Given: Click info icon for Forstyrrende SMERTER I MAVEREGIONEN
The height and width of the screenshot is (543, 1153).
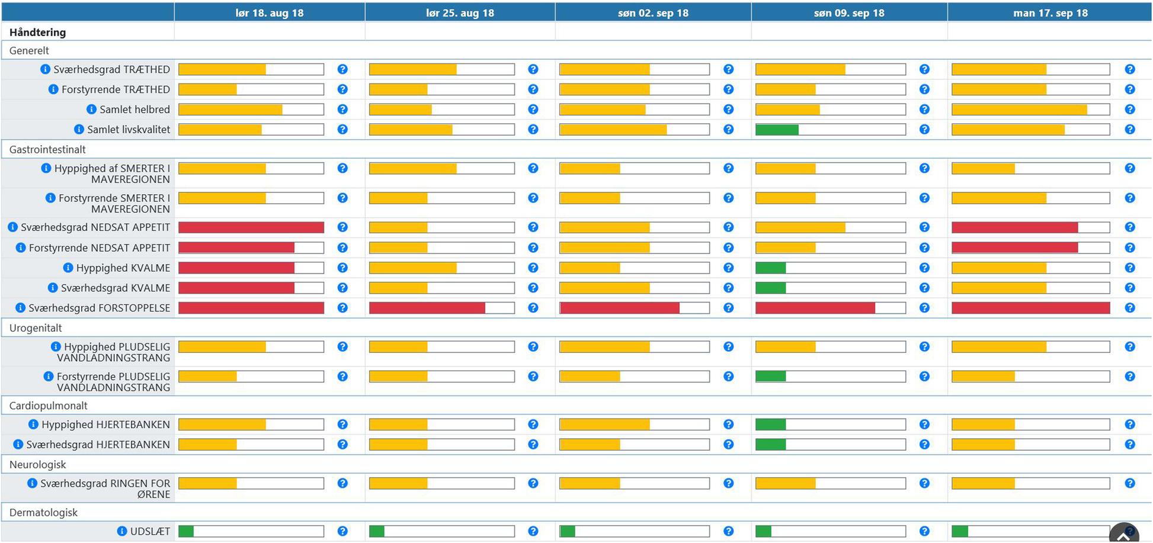Looking at the screenshot, I should (x=50, y=198).
